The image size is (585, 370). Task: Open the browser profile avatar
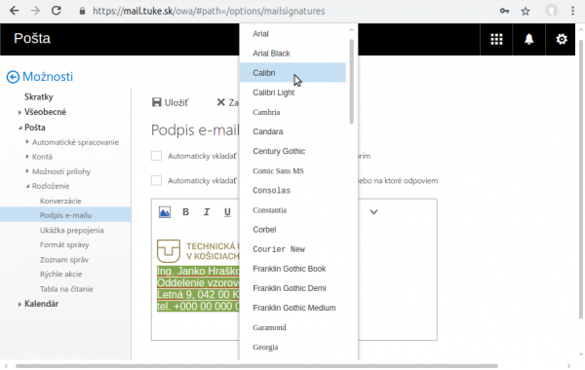tap(552, 11)
